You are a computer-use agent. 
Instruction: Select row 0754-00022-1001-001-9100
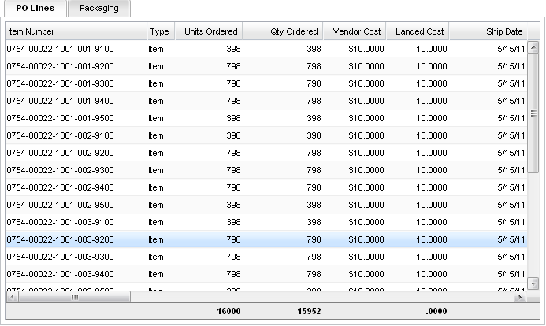(x=60, y=49)
